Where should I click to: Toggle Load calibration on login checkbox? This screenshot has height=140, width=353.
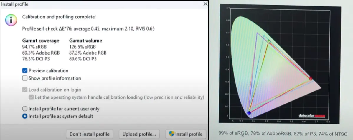click(25, 90)
